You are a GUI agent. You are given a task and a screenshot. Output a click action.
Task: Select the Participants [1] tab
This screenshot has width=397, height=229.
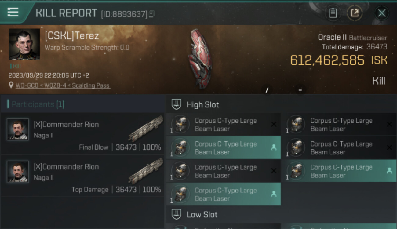pyautogui.click(x=36, y=104)
